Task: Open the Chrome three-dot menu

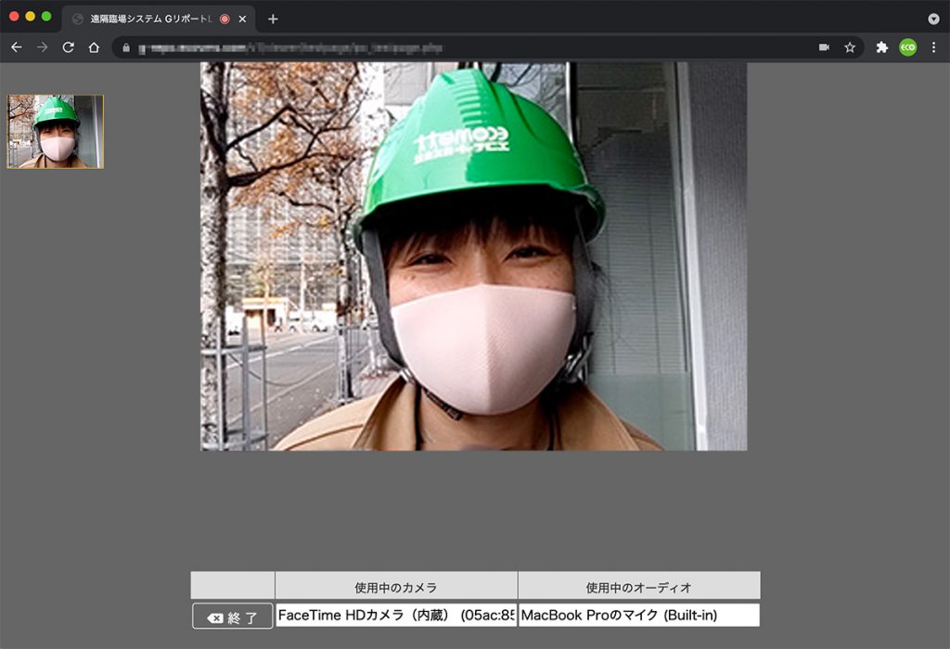Action: (x=933, y=47)
